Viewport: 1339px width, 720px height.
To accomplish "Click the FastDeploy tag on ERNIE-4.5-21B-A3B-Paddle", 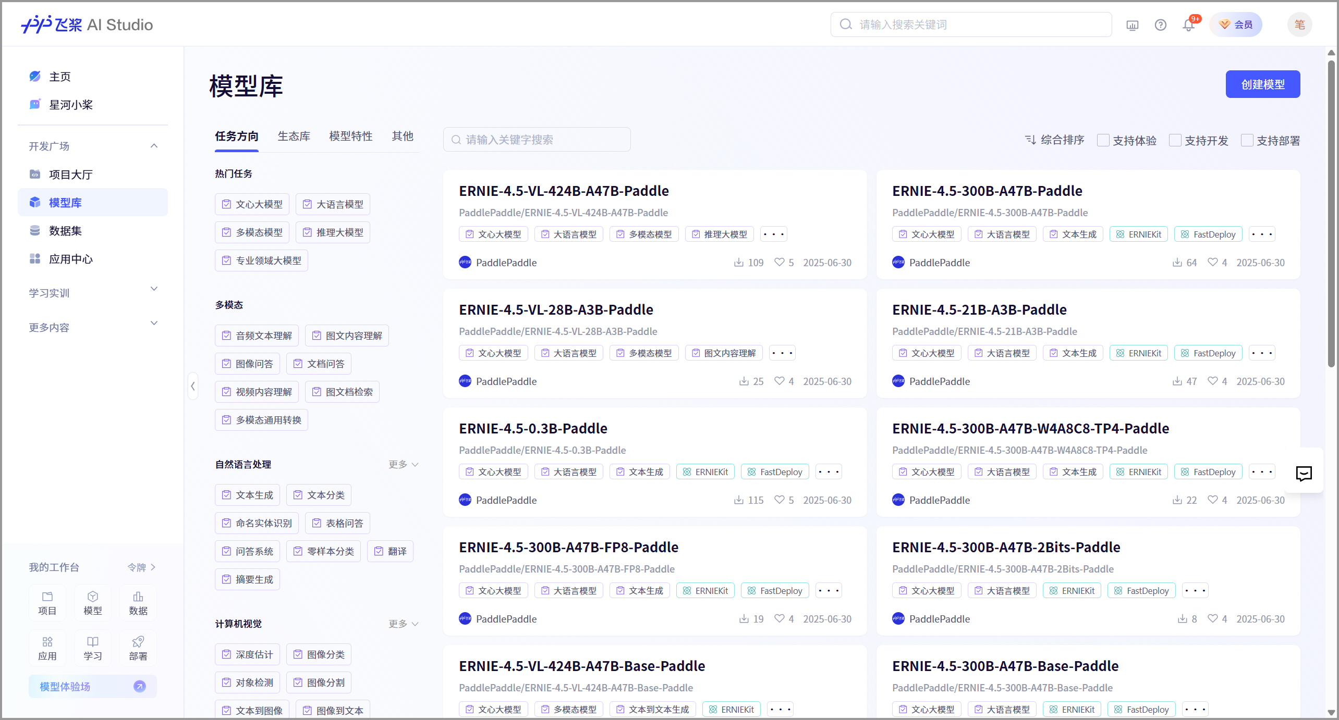I will tap(1208, 353).
